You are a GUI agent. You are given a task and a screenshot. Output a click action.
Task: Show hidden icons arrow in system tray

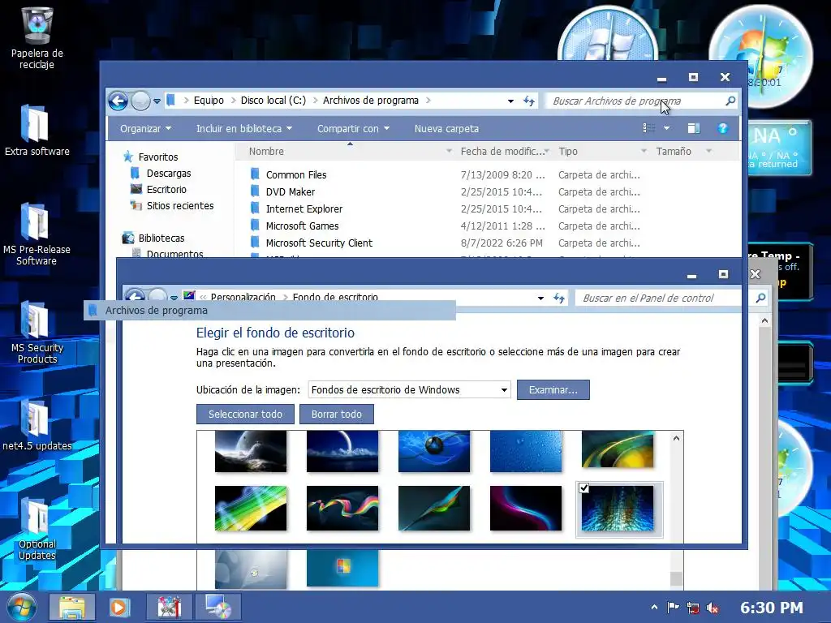point(655,608)
